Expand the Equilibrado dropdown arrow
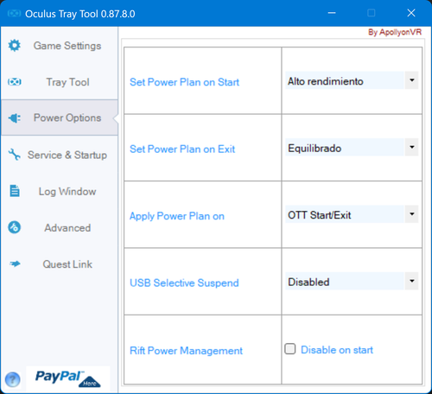Image resolution: width=432 pixels, height=394 pixels. [x=412, y=147]
